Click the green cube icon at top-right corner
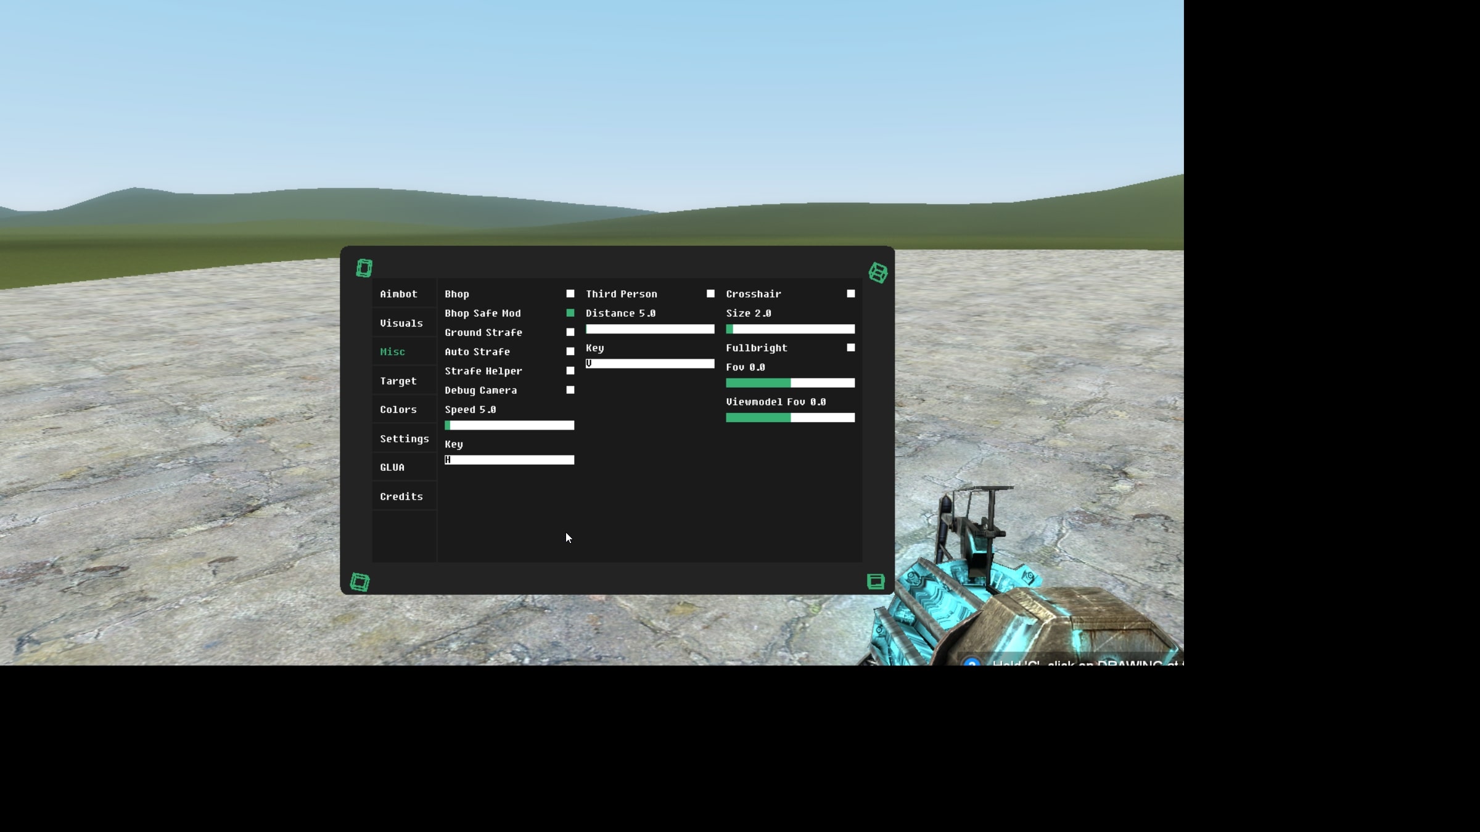The height and width of the screenshot is (832, 1480). pos(878,272)
